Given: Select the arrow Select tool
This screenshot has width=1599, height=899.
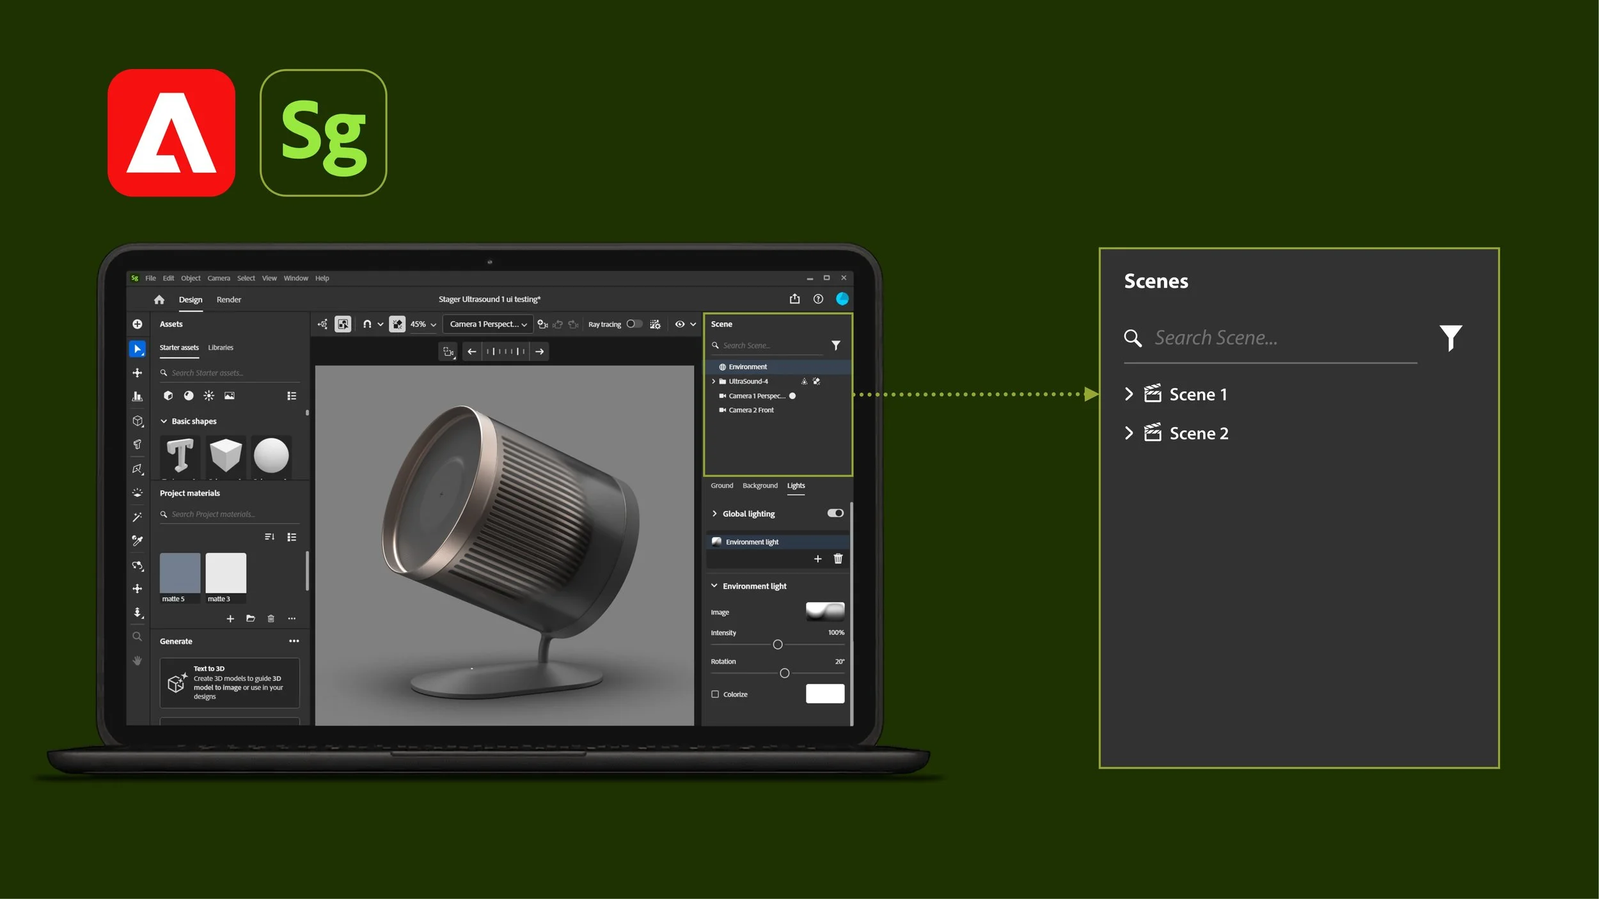Looking at the screenshot, I should tap(137, 348).
